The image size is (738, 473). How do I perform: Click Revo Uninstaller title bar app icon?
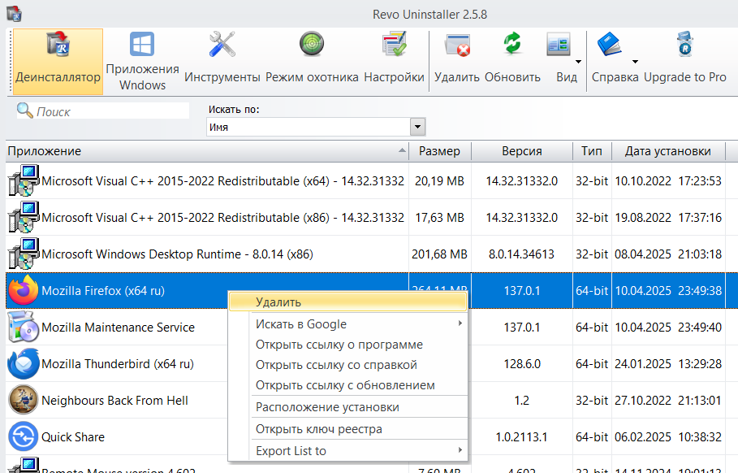(14, 14)
